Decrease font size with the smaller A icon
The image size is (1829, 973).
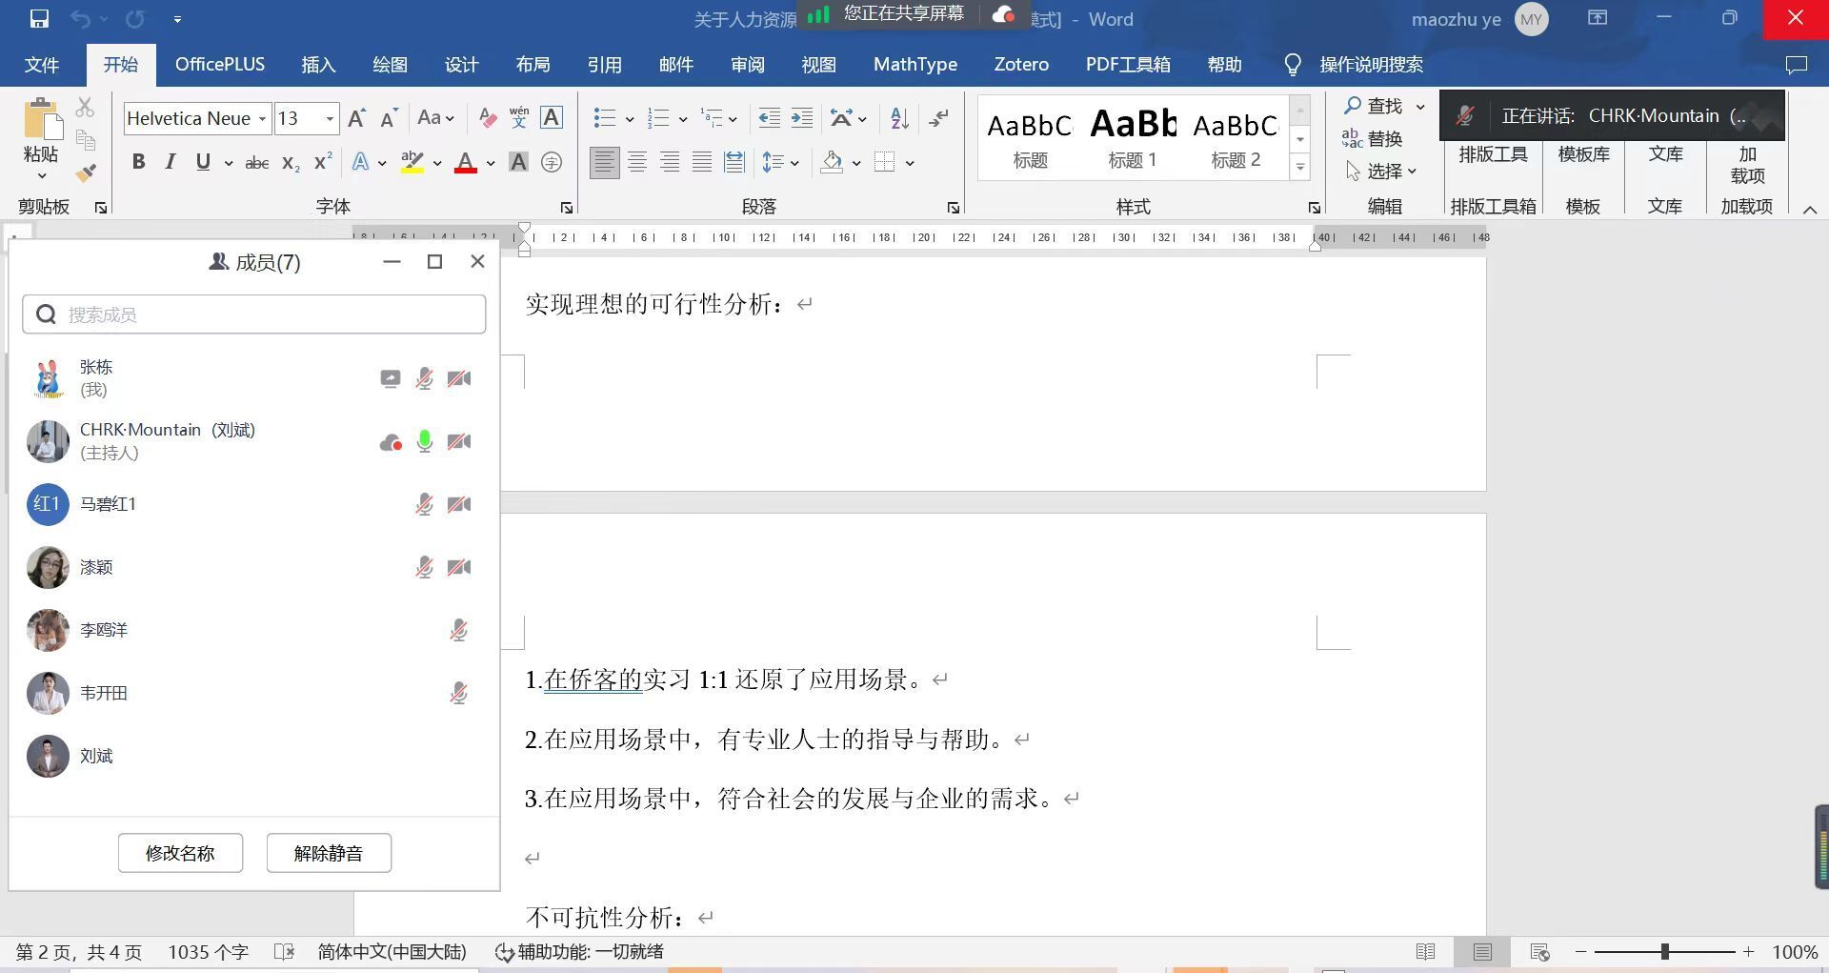pyautogui.click(x=389, y=118)
